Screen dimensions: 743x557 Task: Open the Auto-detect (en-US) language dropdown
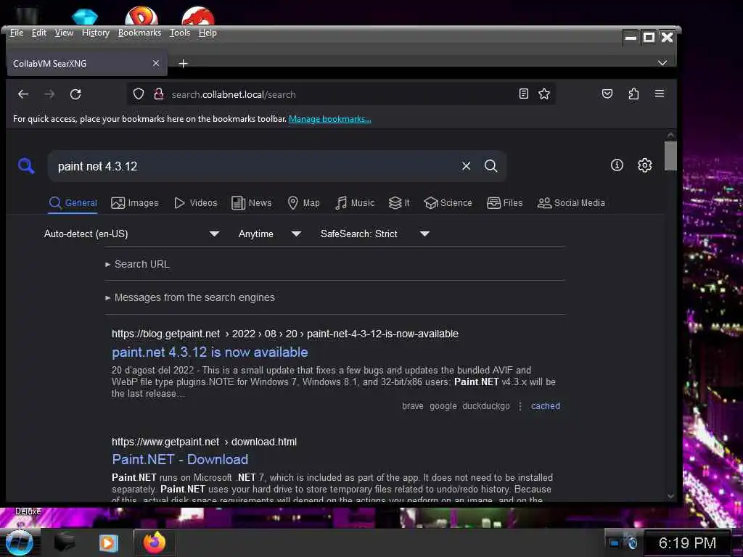(x=131, y=234)
